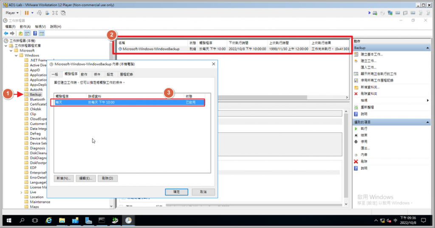The height and width of the screenshot is (228, 435).
Task: Click 新增資料夾... in the actions pane
Action: (370, 87)
